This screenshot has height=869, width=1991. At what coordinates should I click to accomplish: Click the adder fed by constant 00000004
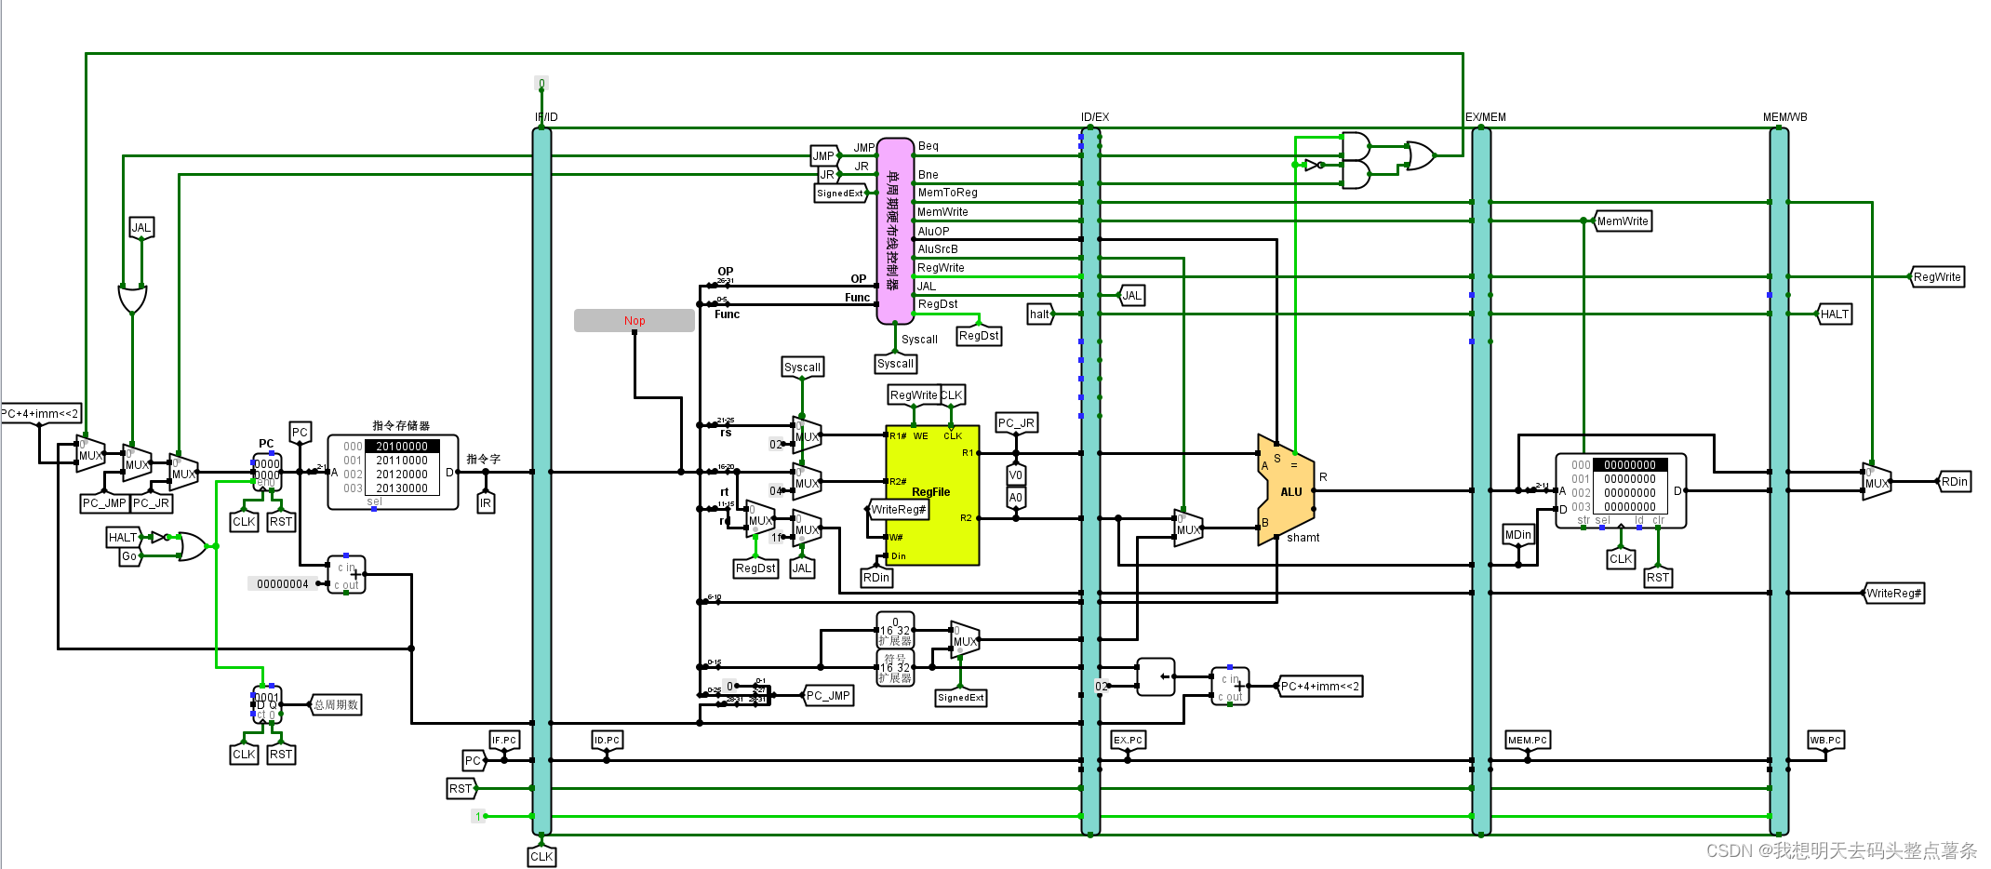[346, 574]
